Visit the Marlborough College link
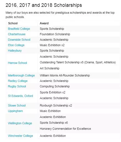Screen dimensions: 121x142 click(x=21, y=75)
